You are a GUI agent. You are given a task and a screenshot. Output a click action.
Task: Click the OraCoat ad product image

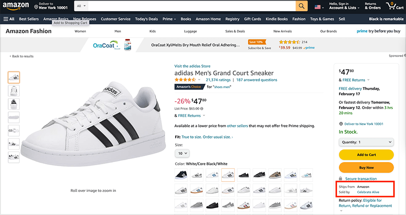[127, 45]
